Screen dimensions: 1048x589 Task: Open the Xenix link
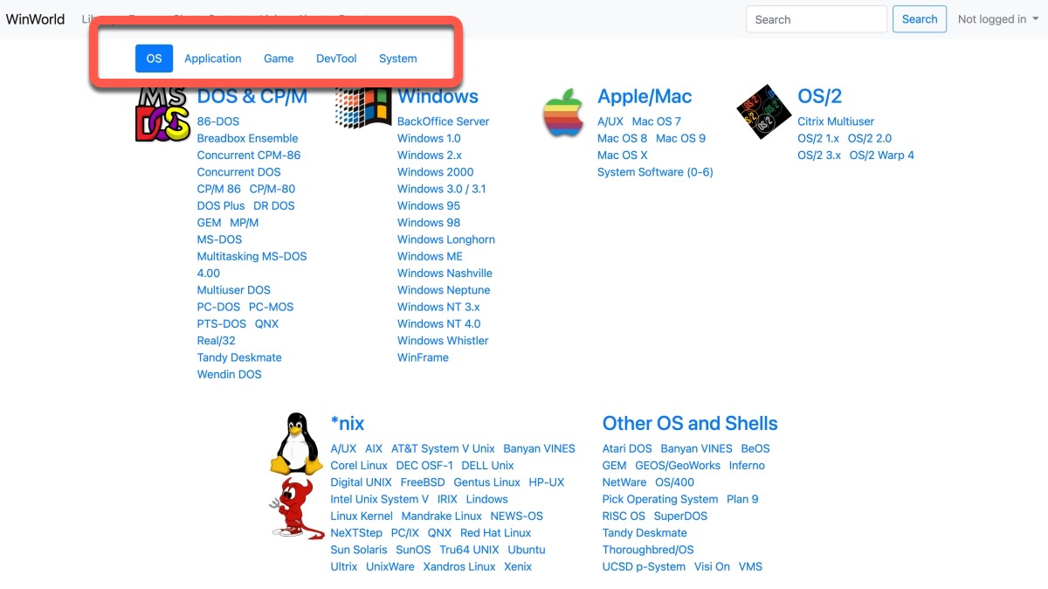click(518, 566)
